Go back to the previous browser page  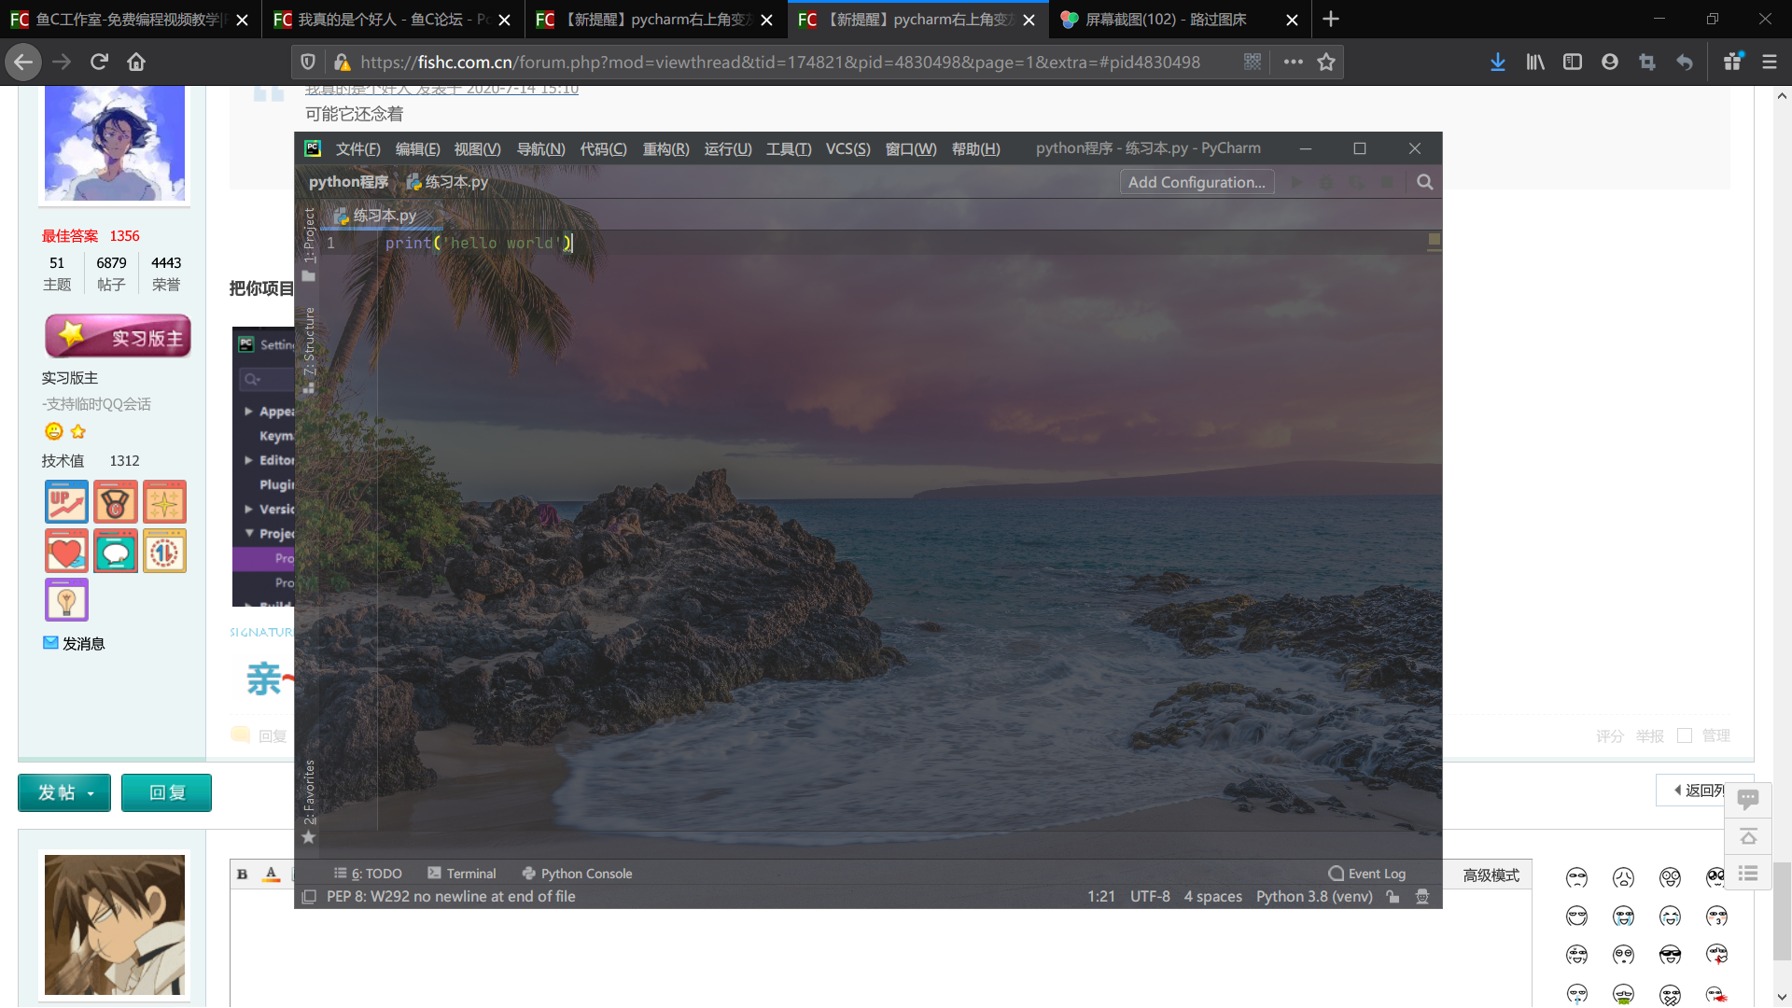[23, 62]
